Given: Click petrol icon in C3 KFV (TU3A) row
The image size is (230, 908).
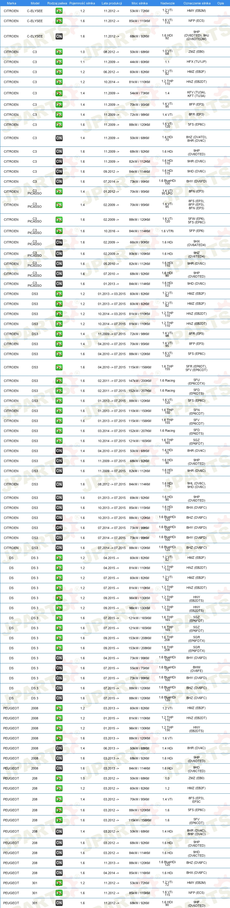Looking at the screenshot, I should pyautogui.click(x=59, y=93).
